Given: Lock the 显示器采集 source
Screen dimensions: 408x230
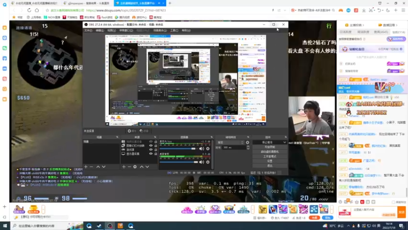Looking at the screenshot, I should [156, 154].
